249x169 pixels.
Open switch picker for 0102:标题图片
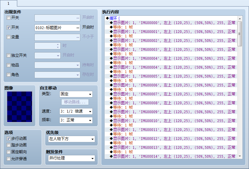(78, 28)
